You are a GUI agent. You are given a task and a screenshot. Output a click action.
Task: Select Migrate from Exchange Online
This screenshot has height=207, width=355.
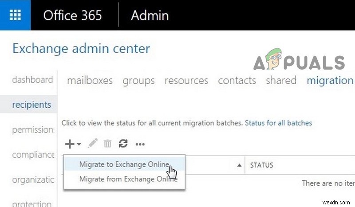pyautogui.click(x=124, y=179)
